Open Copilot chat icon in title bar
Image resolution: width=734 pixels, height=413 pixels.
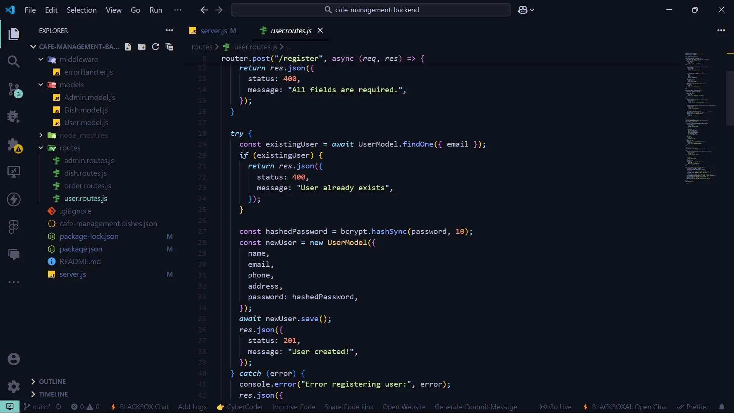pos(522,10)
